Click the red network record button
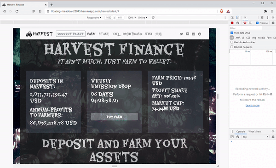The image size is (276, 168). [232, 23]
